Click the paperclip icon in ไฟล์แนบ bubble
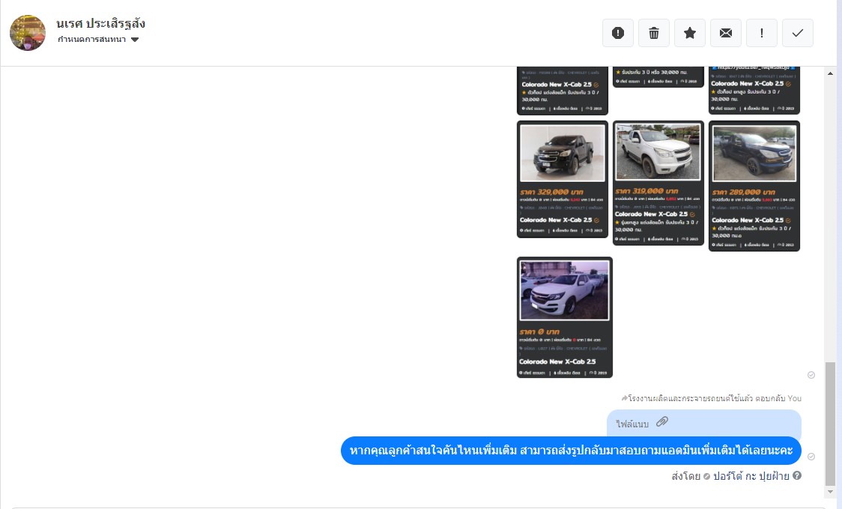842x509 pixels. [662, 422]
